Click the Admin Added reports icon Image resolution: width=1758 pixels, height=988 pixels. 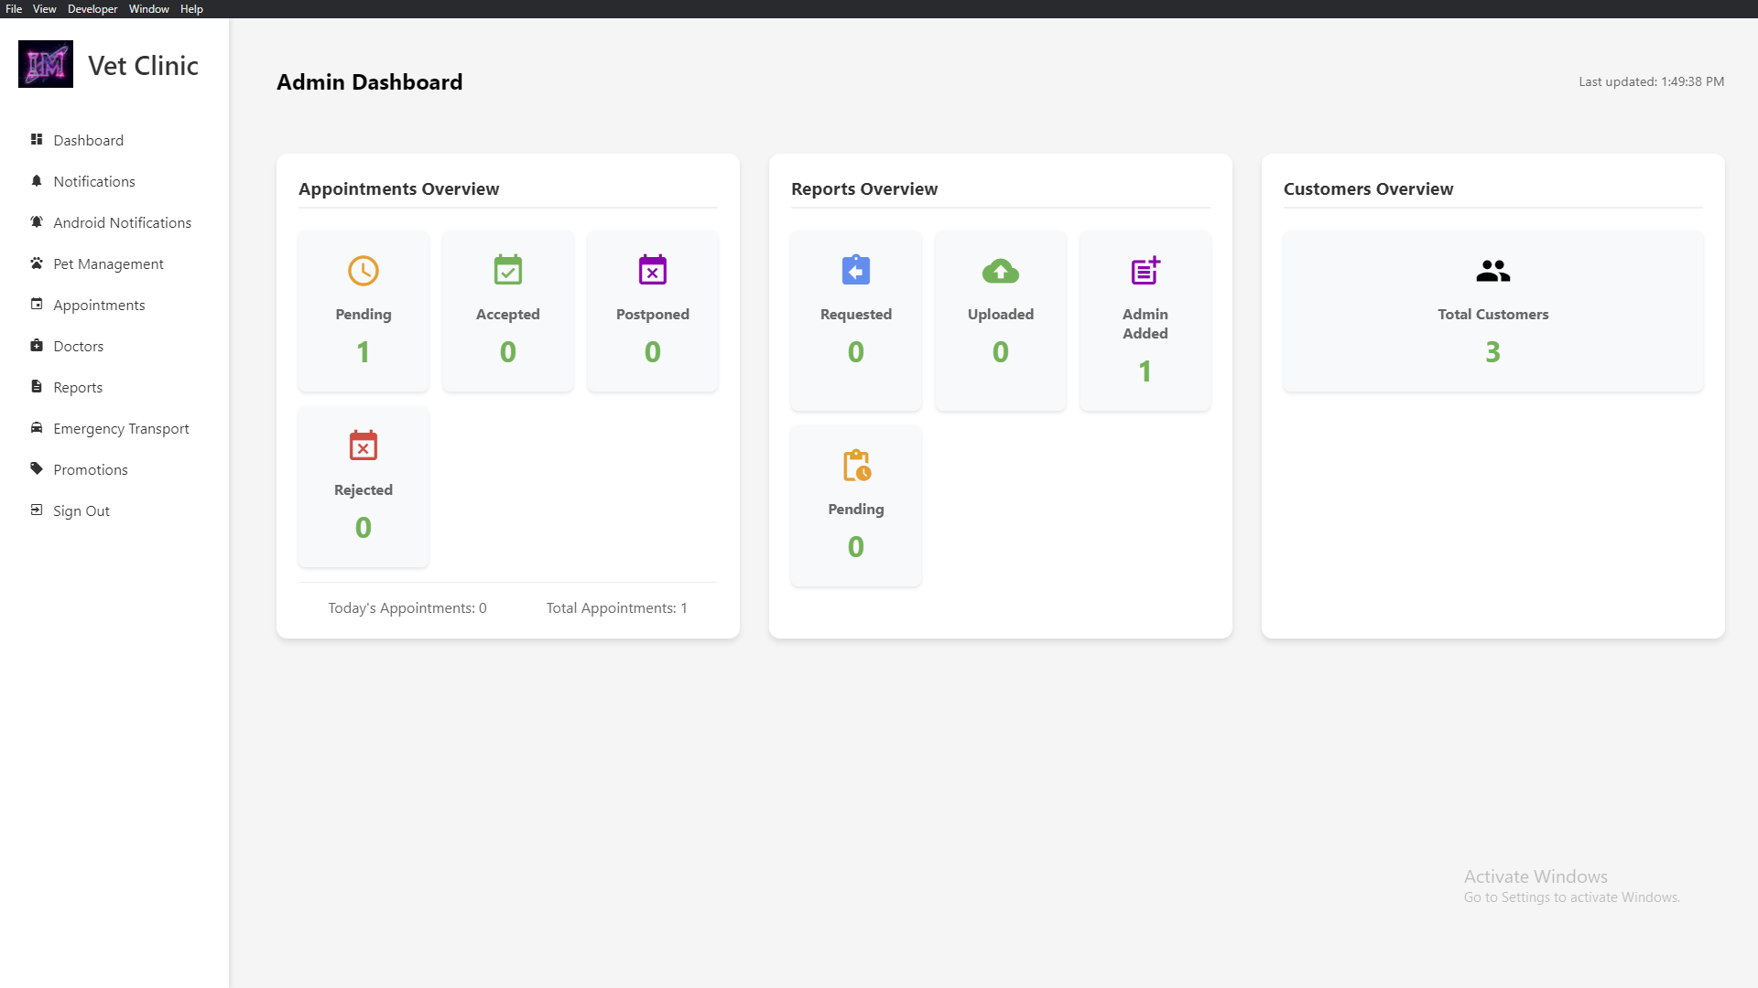(1145, 271)
